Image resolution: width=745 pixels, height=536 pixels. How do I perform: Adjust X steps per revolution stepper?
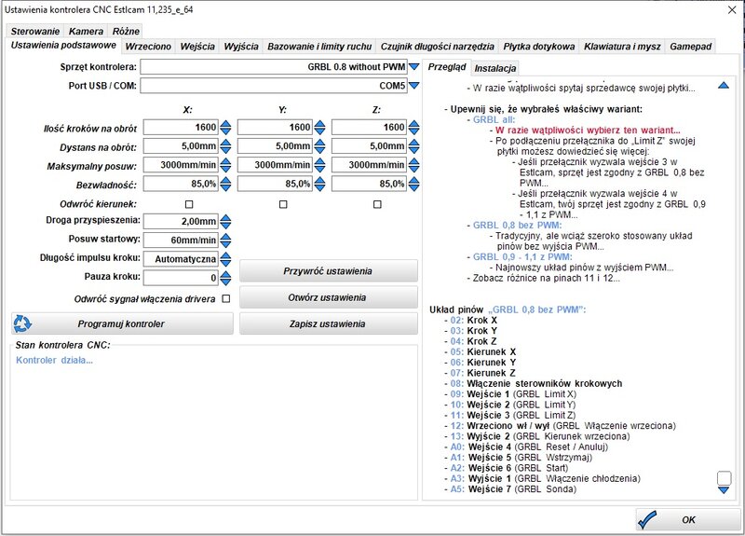(x=225, y=127)
